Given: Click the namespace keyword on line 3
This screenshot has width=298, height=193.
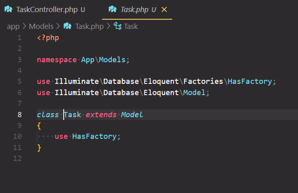Looking at the screenshot, I should (x=56, y=60).
